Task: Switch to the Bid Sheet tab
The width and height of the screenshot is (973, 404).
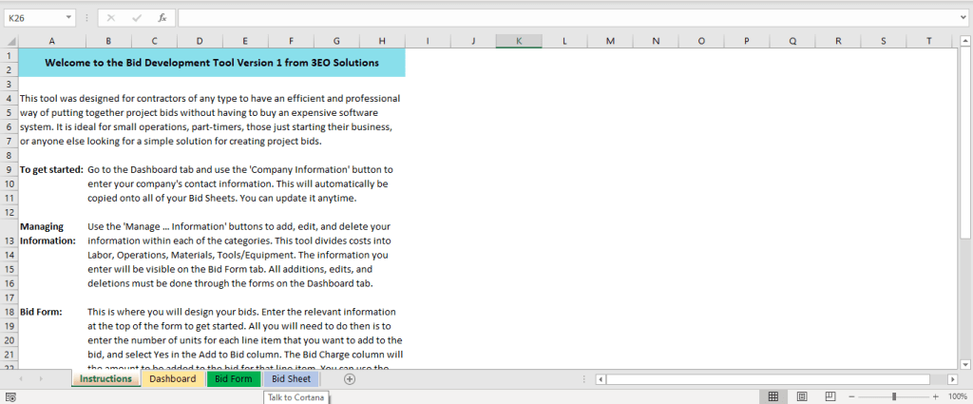Action: 291,378
